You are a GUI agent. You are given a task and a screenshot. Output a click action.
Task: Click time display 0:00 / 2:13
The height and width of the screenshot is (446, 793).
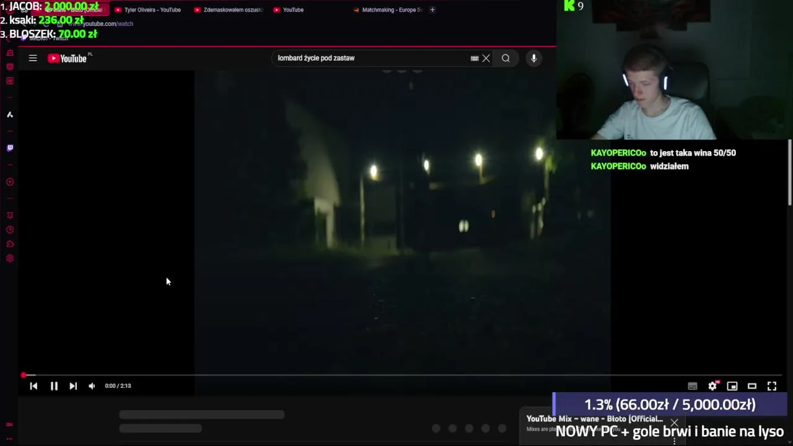[x=118, y=386]
